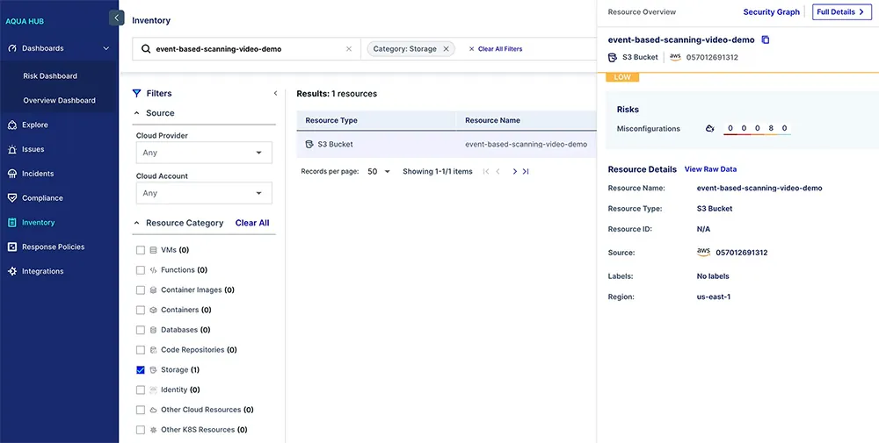Click the Incidents sidebar icon
The height and width of the screenshot is (443, 879).
pos(12,174)
